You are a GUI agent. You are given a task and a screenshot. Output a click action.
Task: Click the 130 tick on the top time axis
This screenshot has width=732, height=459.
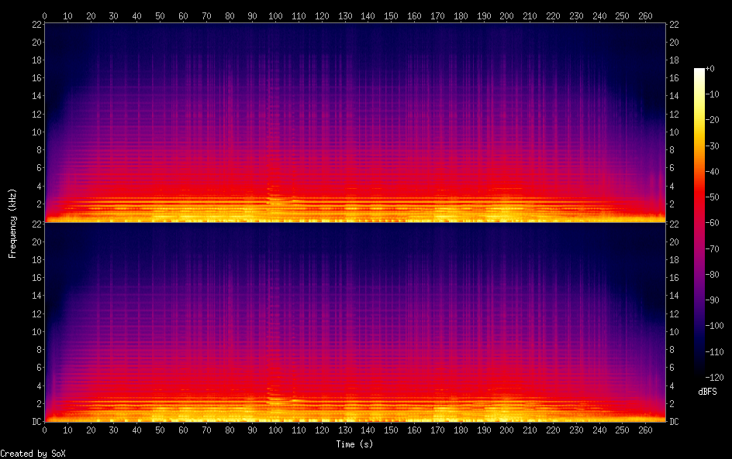point(345,15)
